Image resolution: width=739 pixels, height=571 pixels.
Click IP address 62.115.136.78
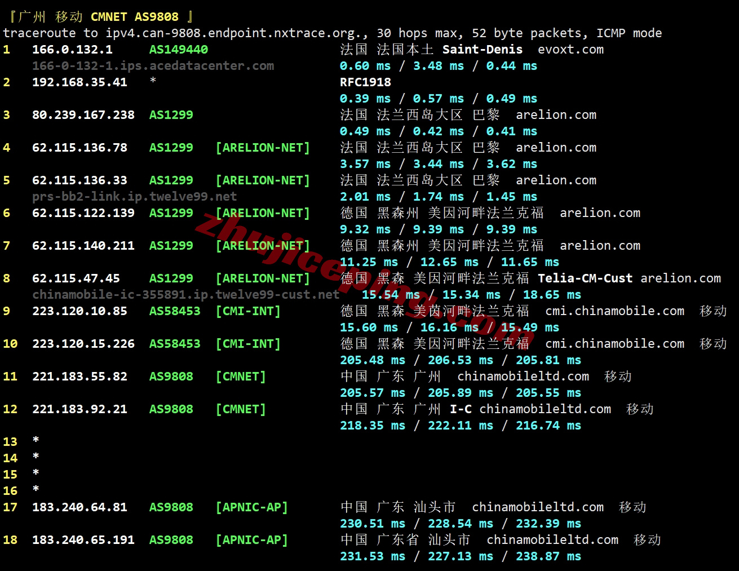[79, 148]
